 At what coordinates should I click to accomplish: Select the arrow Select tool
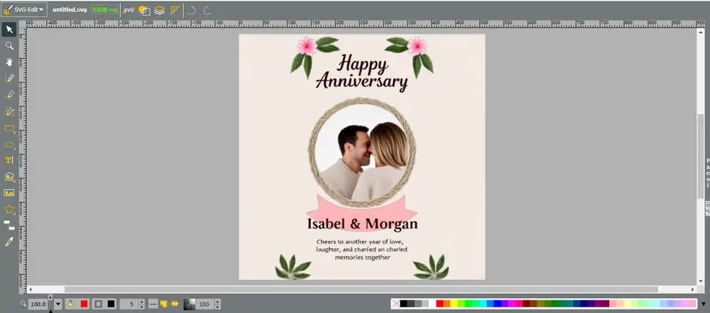9,30
